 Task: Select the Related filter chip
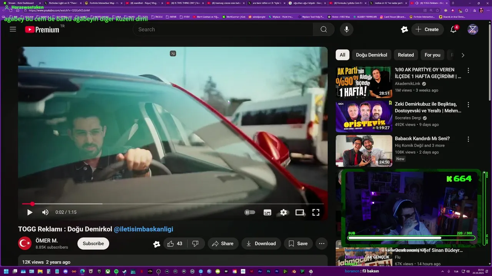[x=406, y=55]
